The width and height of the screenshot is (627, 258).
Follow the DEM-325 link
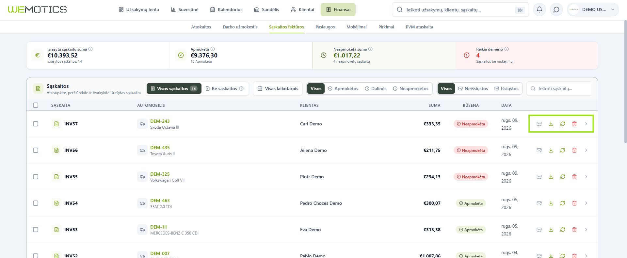click(x=160, y=174)
